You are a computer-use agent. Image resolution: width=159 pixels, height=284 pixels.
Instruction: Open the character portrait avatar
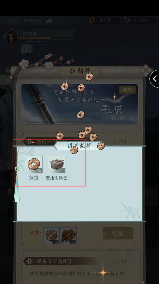pyautogui.click(x=12, y=37)
